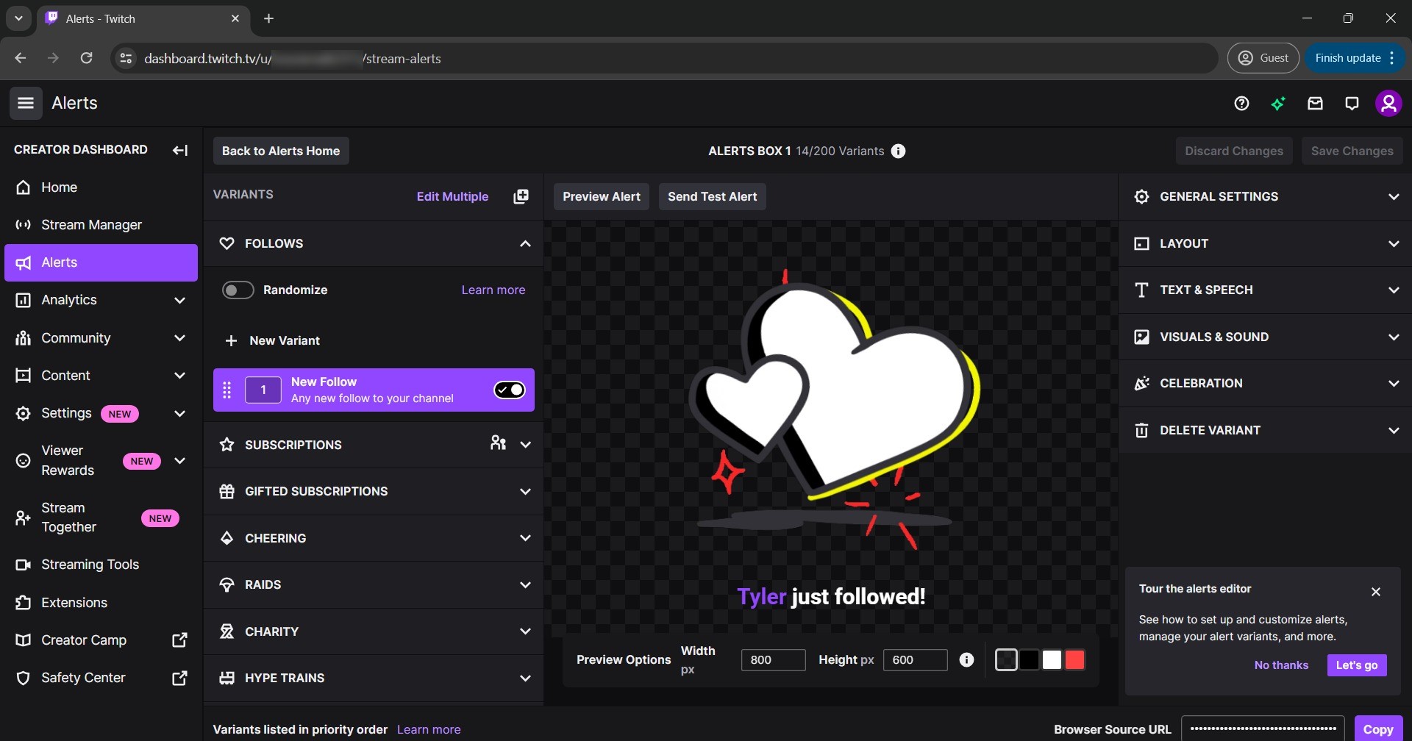Open Creator Camp via its external link icon
The image size is (1412, 741).
click(179, 640)
